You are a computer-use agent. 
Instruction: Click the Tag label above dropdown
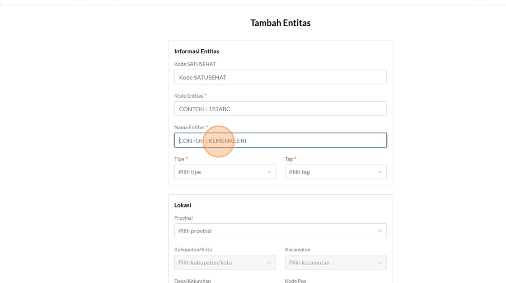pos(289,159)
